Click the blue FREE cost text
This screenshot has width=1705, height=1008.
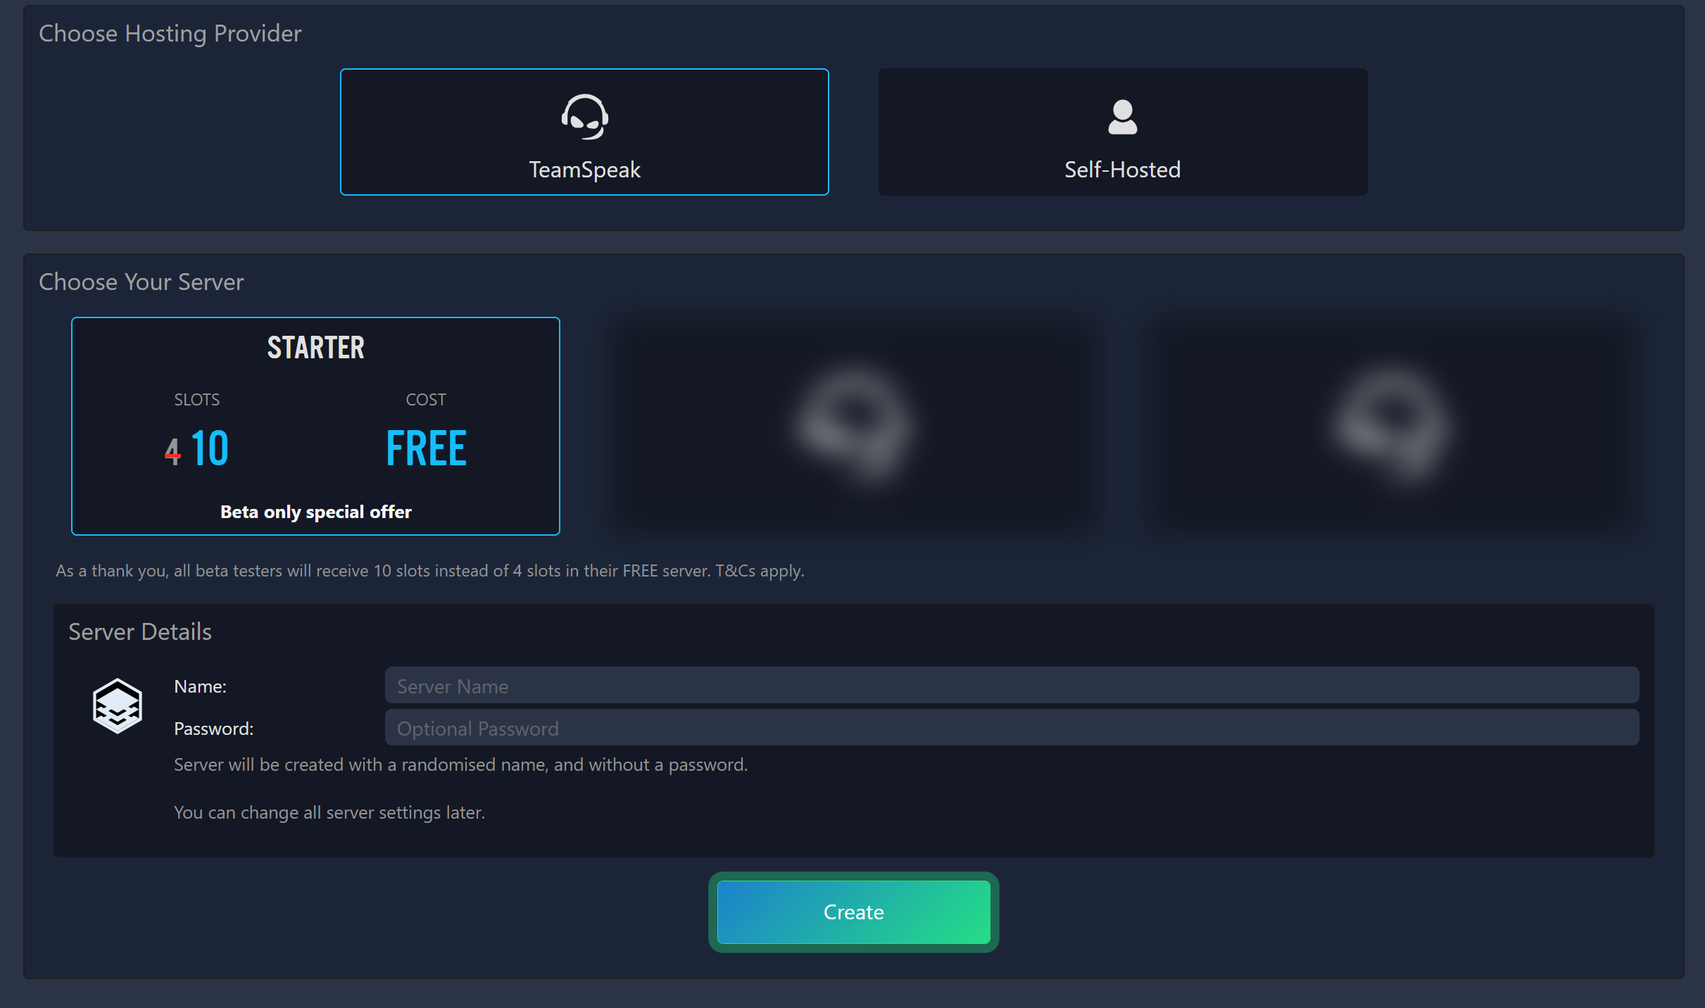pos(426,448)
